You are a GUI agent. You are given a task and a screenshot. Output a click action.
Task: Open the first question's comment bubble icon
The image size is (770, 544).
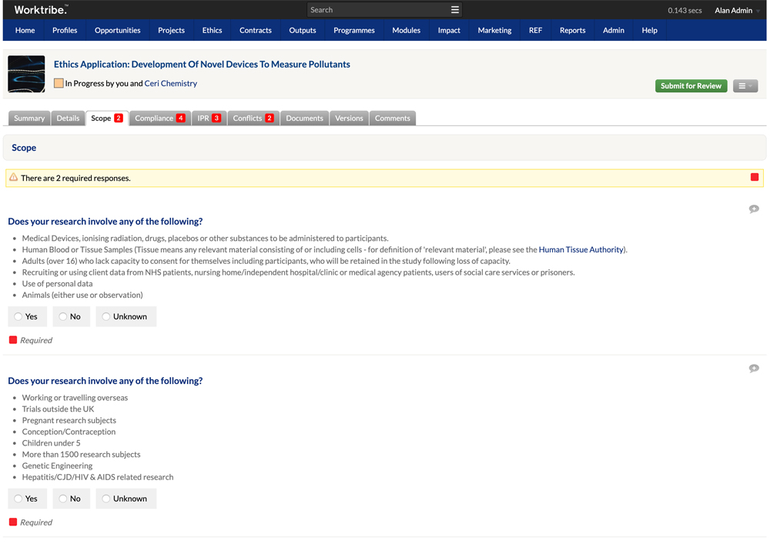coord(754,209)
